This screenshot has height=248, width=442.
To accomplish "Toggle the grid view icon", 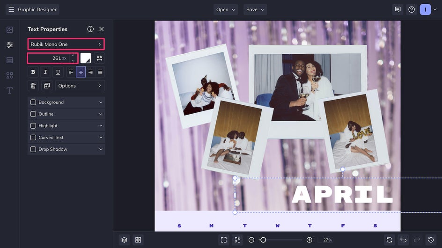I will [x=138, y=240].
